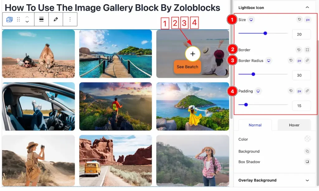The width and height of the screenshot is (319, 191).
Task: Open the Border settings icon
Action: point(307,50)
